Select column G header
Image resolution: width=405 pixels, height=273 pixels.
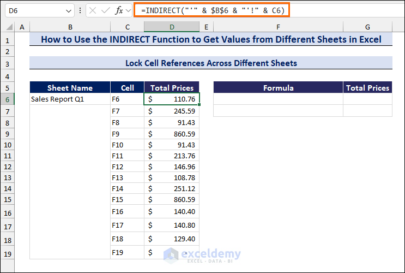pyautogui.click(x=368, y=27)
